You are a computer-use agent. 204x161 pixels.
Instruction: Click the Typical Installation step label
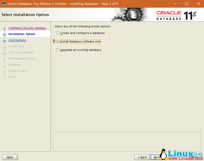21,52
